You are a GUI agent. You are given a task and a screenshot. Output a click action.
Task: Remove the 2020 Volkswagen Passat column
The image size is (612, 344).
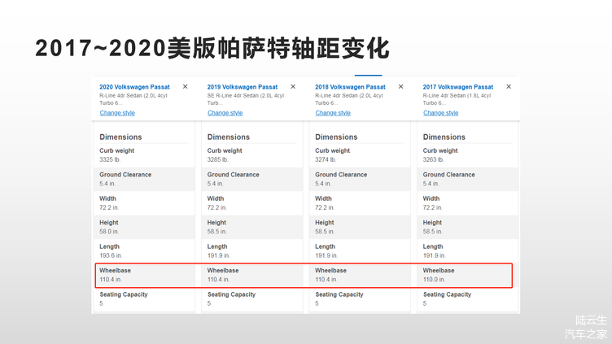(x=186, y=86)
